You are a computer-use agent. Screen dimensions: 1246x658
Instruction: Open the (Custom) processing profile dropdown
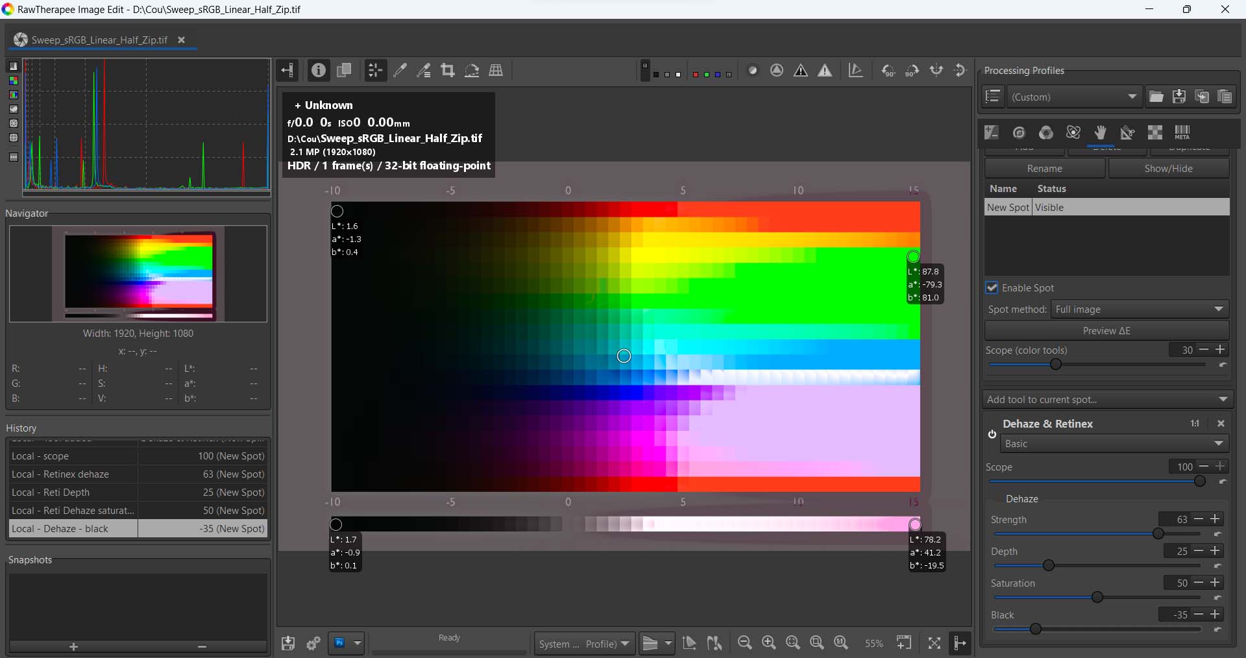coord(1074,97)
